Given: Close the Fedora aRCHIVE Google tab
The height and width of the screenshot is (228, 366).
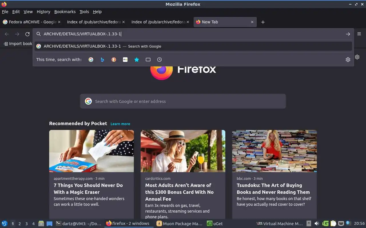Looking at the screenshot, I should pyautogui.click(x=59, y=22).
